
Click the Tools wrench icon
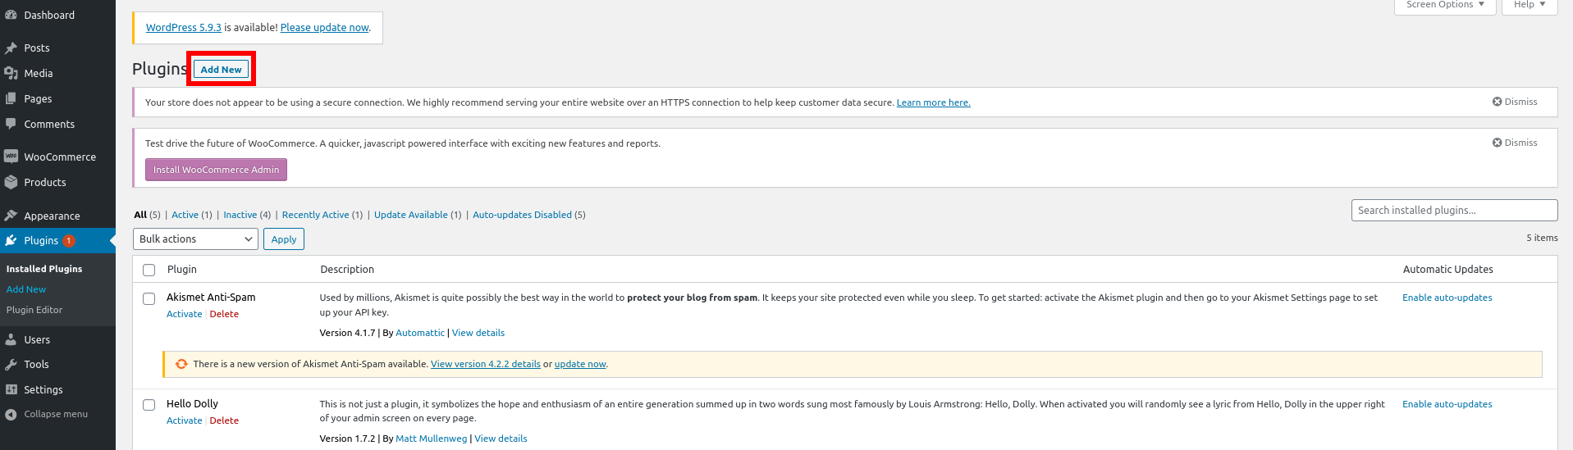[x=11, y=365]
